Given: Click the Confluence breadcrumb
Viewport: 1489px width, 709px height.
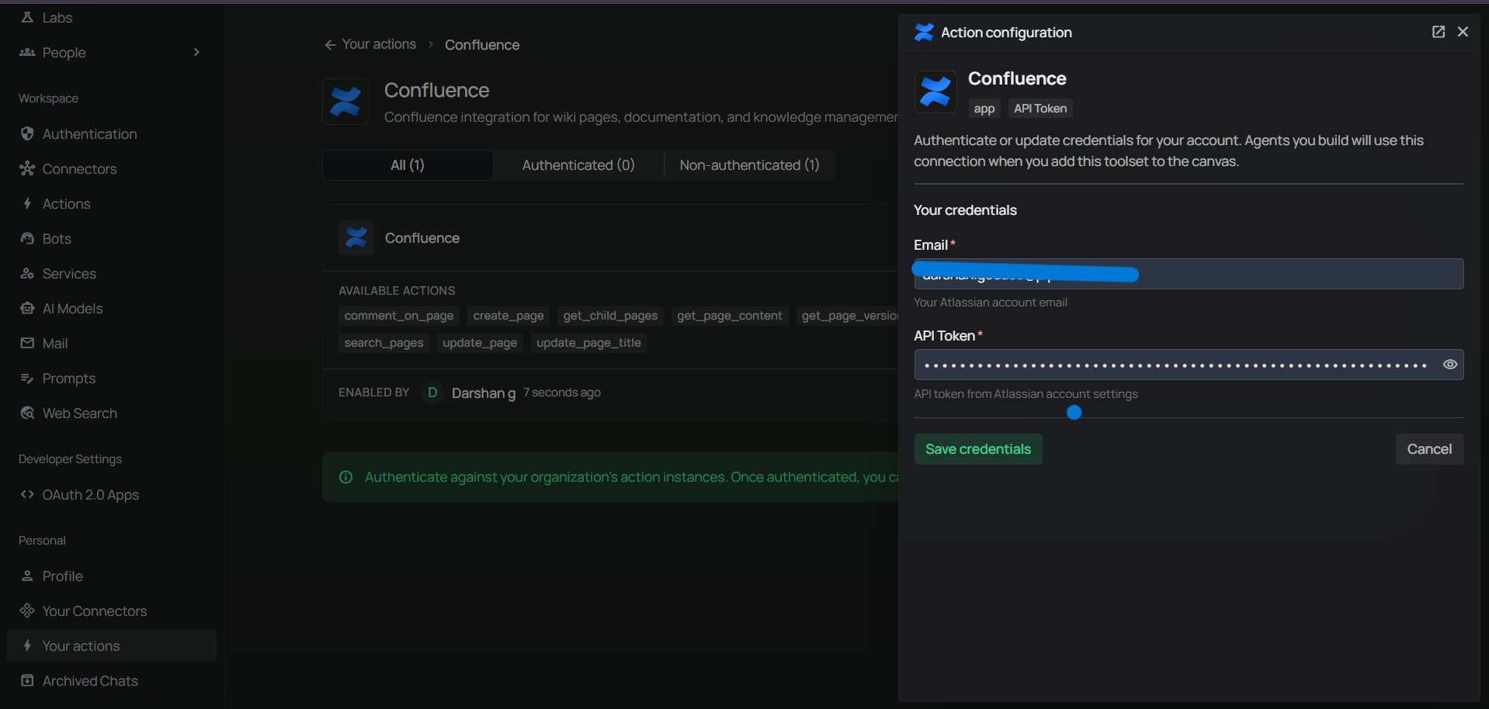Looking at the screenshot, I should (x=482, y=45).
